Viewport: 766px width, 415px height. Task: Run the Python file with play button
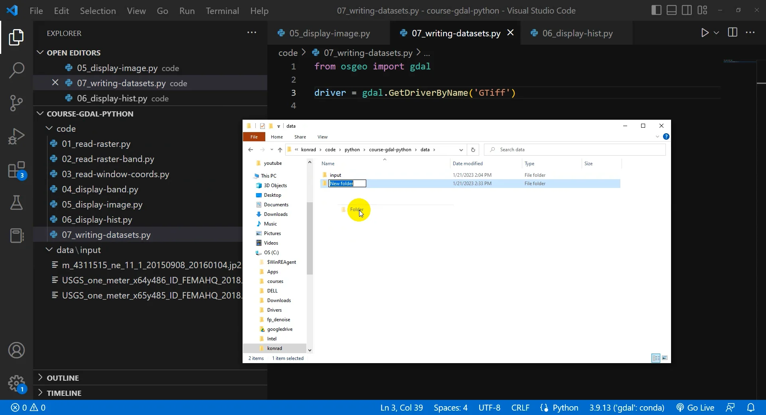point(705,33)
